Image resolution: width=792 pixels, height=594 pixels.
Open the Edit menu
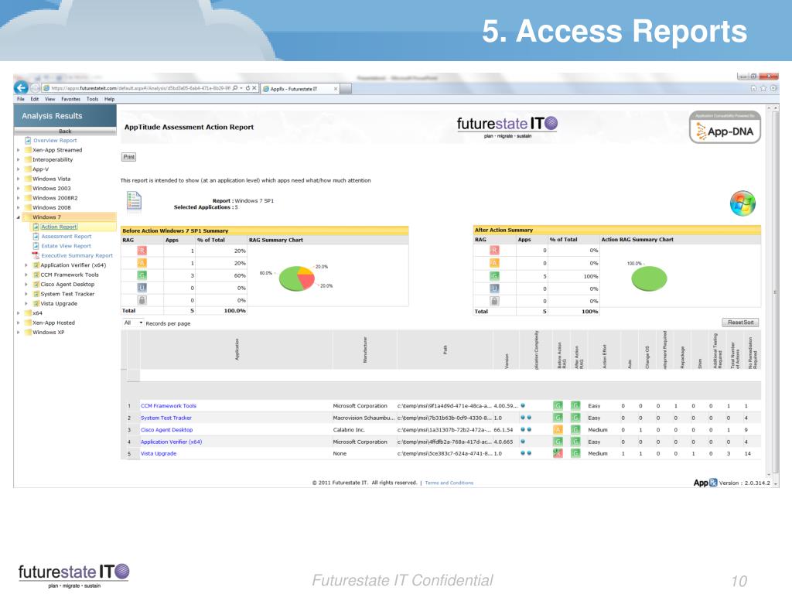34,99
